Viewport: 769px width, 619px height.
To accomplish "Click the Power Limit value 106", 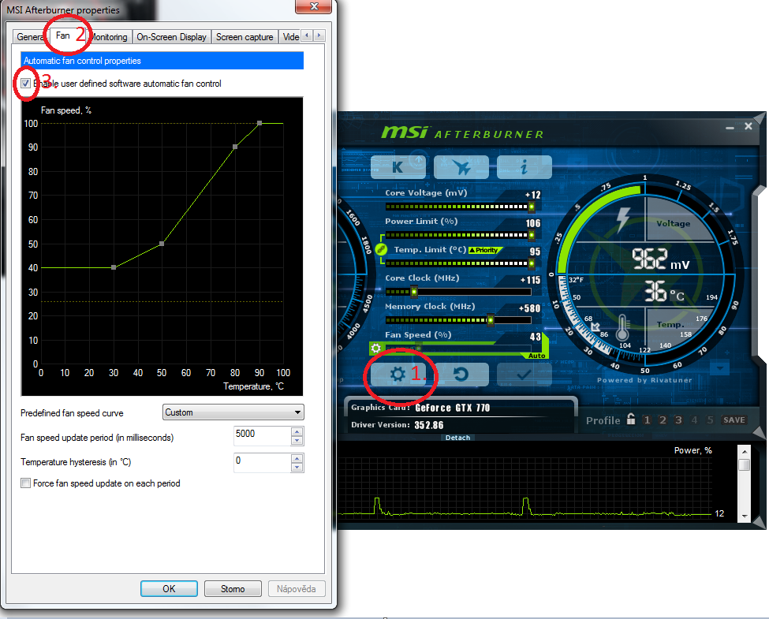I will pos(533,223).
